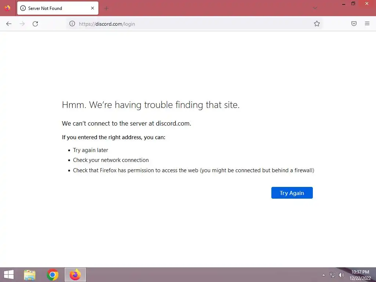Expand the list all tabs chevron
Image resolution: width=376 pixels, height=282 pixels.
(x=315, y=8)
